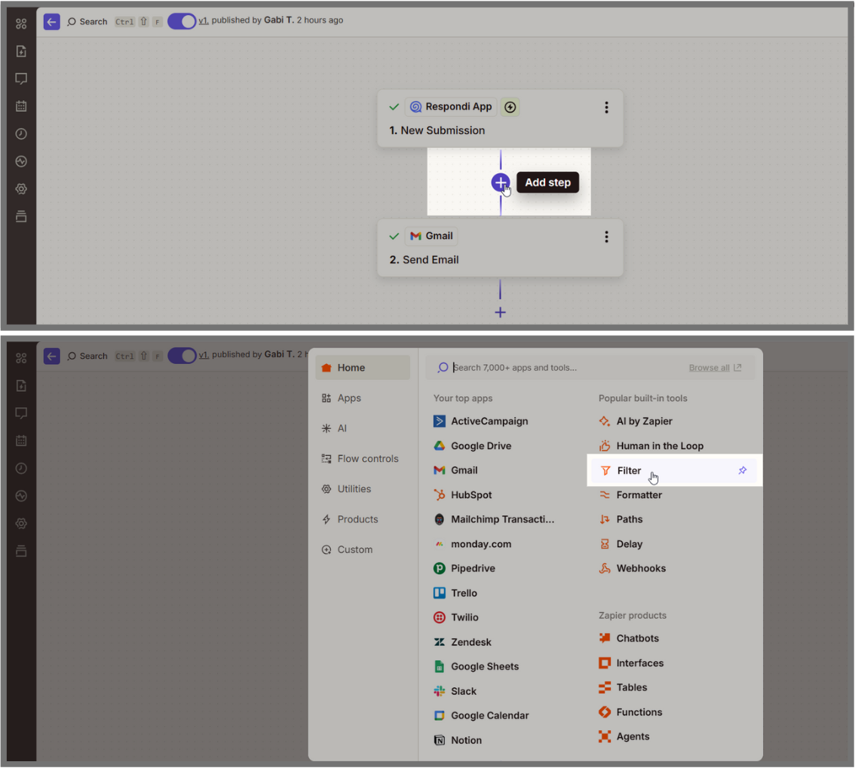
Task: Click the calendar icon in the bottom sidebar
Action: pyautogui.click(x=20, y=440)
